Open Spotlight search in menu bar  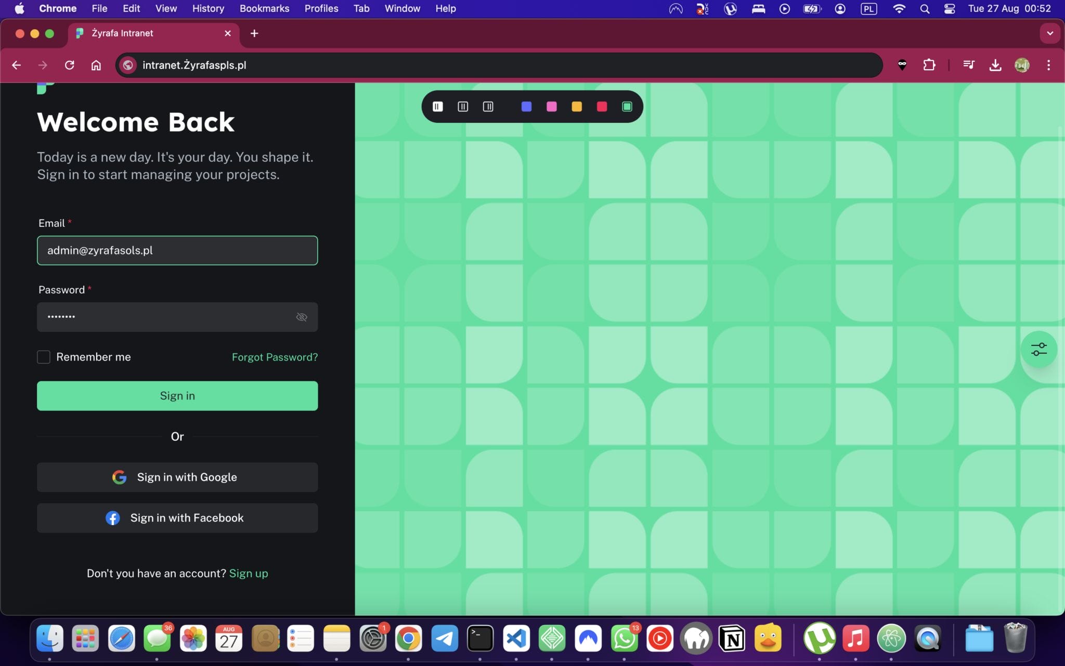[925, 8]
